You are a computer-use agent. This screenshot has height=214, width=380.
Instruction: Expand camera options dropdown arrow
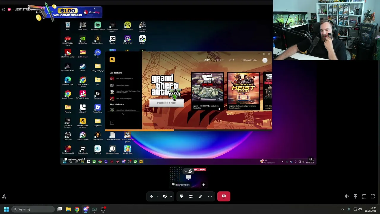point(171,196)
